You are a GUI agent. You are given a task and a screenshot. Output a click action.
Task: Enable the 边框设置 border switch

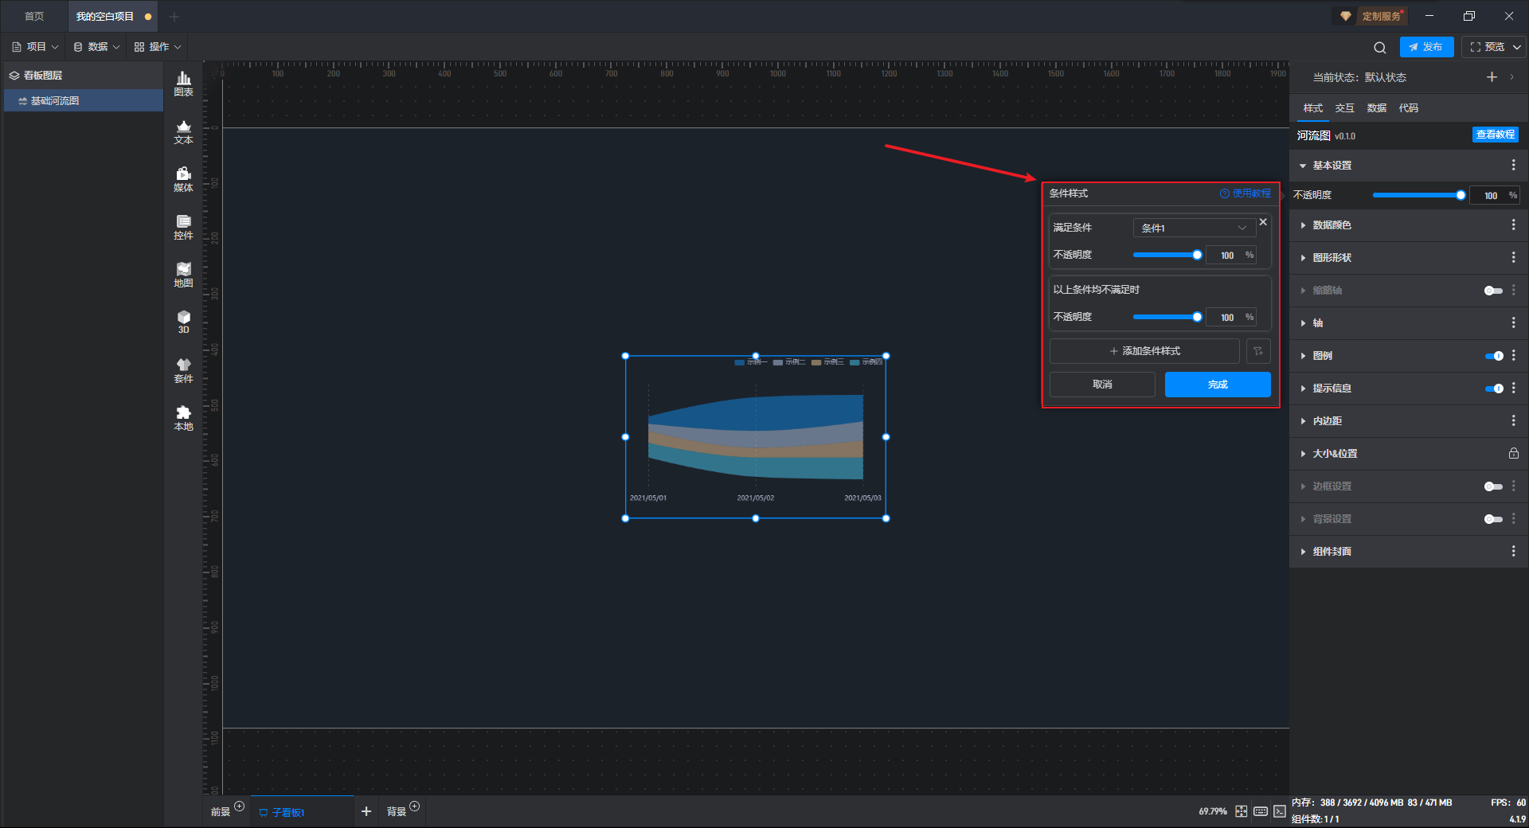tap(1493, 486)
